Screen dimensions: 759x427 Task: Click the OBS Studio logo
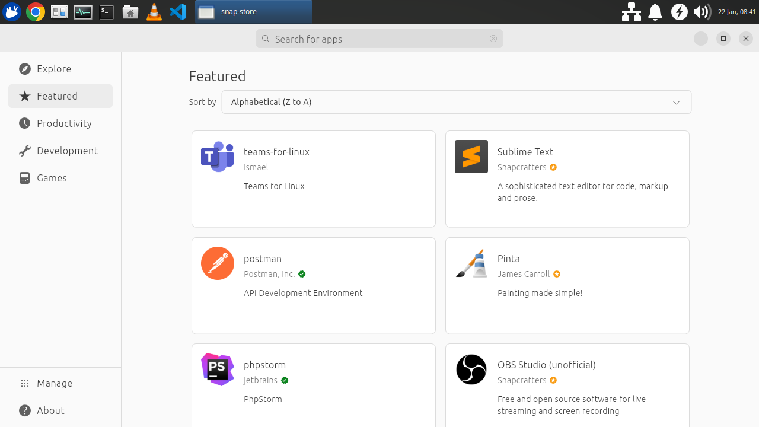(x=471, y=369)
